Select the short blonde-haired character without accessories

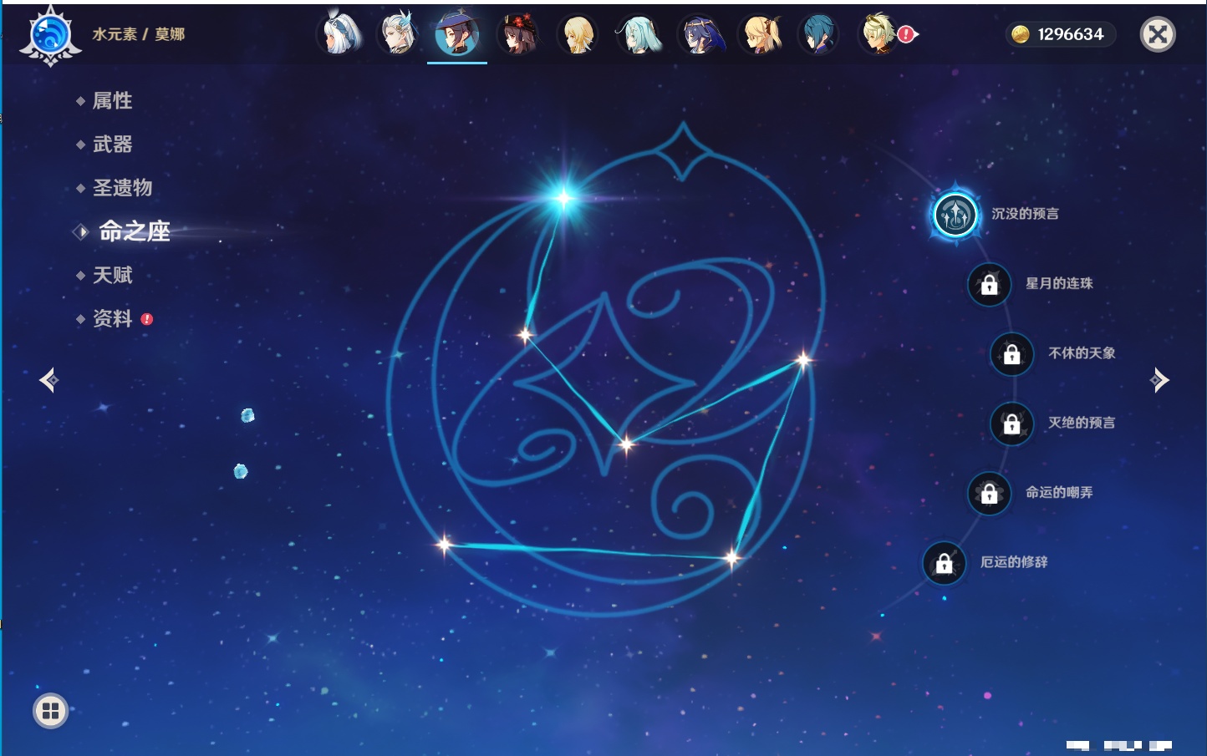(x=578, y=34)
